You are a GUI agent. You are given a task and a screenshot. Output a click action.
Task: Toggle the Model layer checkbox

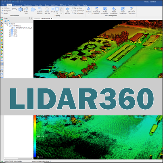[x=10, y=36]
